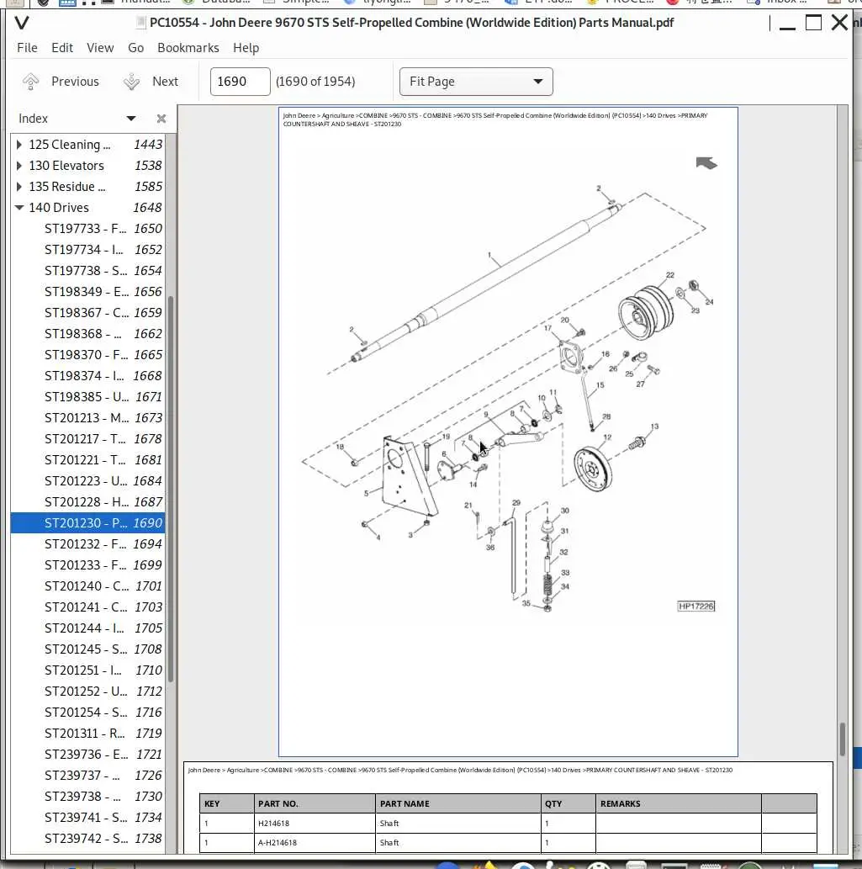
Task: Select index entry ST198367 page 1659
Action: pos(87,313)
